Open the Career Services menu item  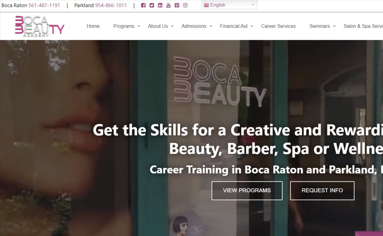click(278, 26)
